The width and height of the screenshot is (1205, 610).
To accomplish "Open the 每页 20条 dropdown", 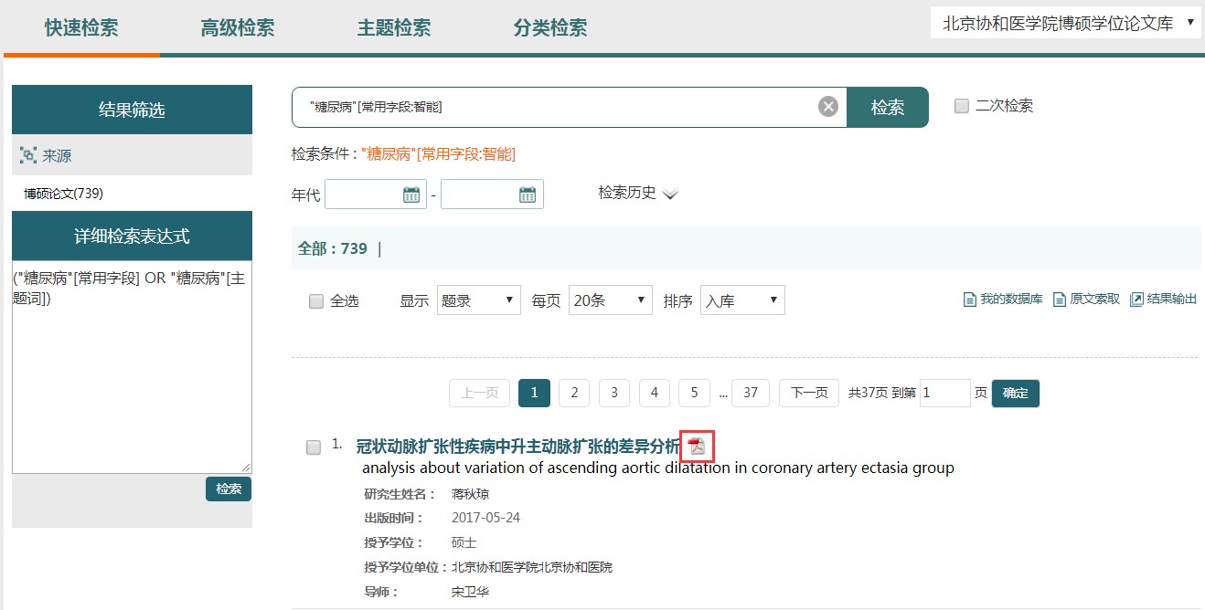I will (610, 300).
